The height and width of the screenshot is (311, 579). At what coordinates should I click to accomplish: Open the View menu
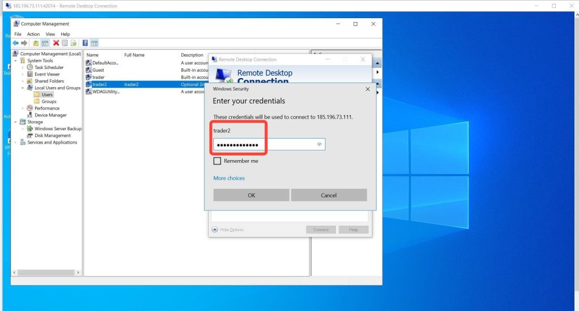click(50, 34)
